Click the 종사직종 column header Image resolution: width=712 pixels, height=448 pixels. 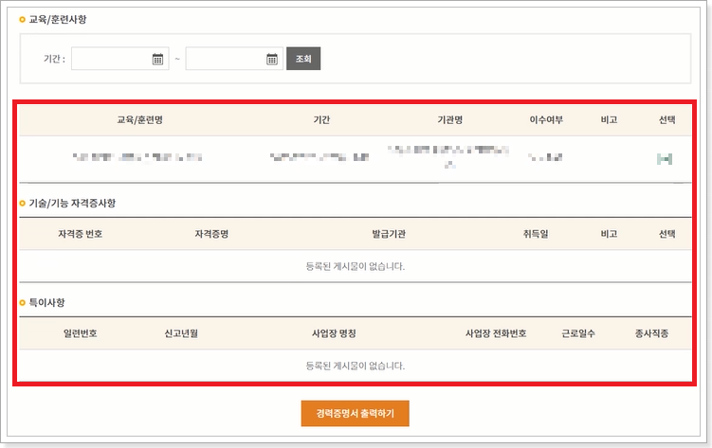point(651,333)
